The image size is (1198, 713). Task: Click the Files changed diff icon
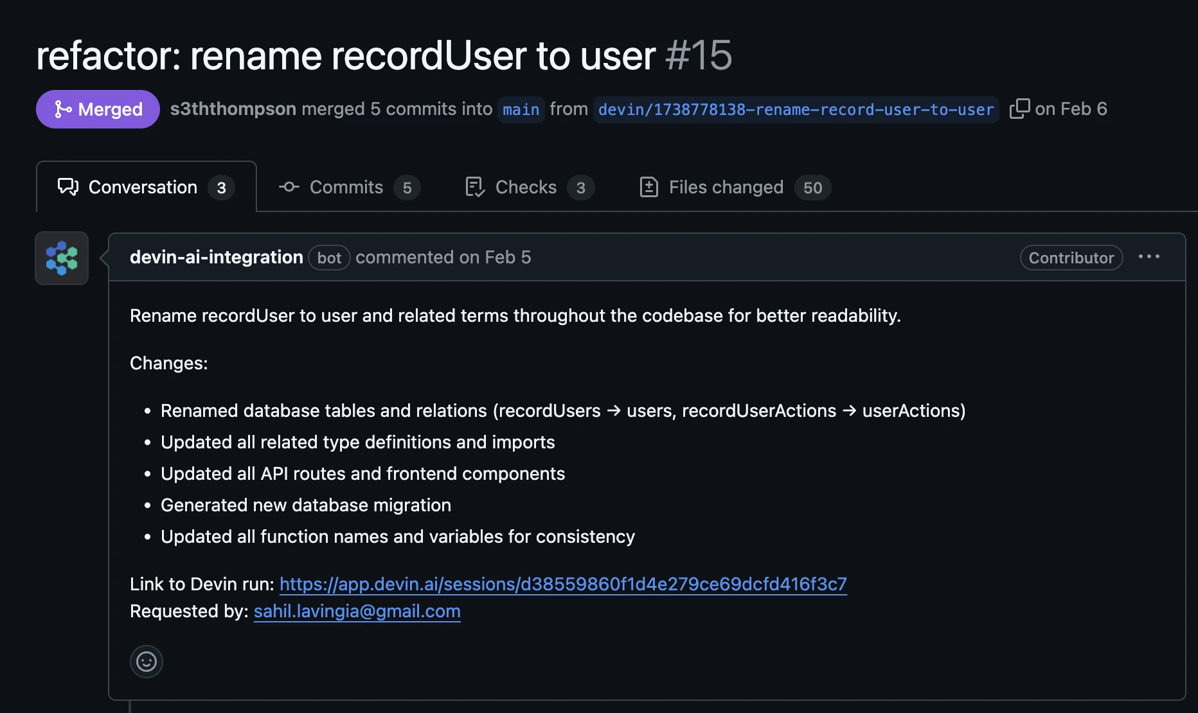[648, 187]
